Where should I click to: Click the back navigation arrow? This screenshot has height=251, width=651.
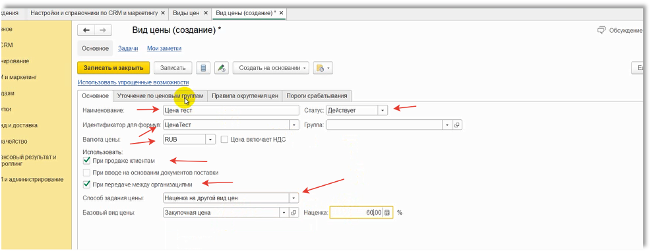[86, 30]
